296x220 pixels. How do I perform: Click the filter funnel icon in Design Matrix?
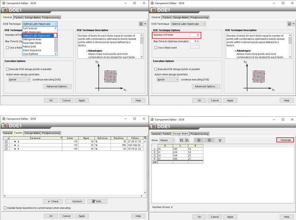220,140
